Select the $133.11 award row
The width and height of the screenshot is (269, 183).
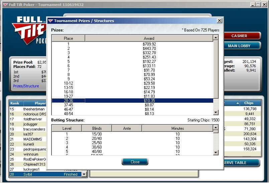(x=132, y=66)
